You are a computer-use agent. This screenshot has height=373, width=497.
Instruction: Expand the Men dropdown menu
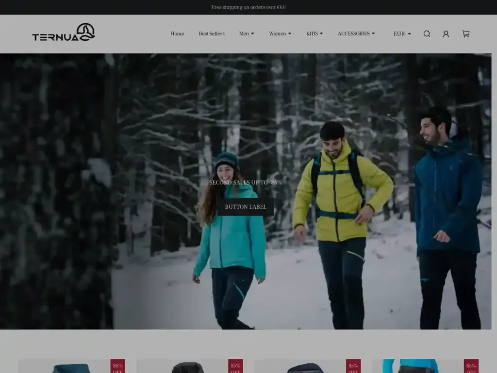(246, 34)
